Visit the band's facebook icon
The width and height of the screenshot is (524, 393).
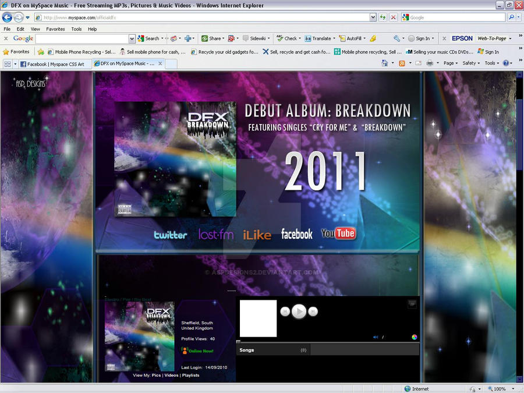click(x=297, y=233)
